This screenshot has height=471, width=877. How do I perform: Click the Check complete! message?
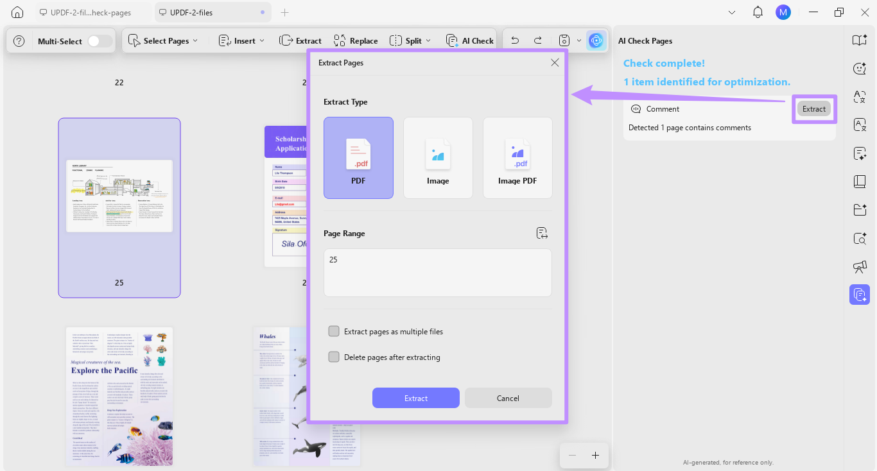pos(664,64)
